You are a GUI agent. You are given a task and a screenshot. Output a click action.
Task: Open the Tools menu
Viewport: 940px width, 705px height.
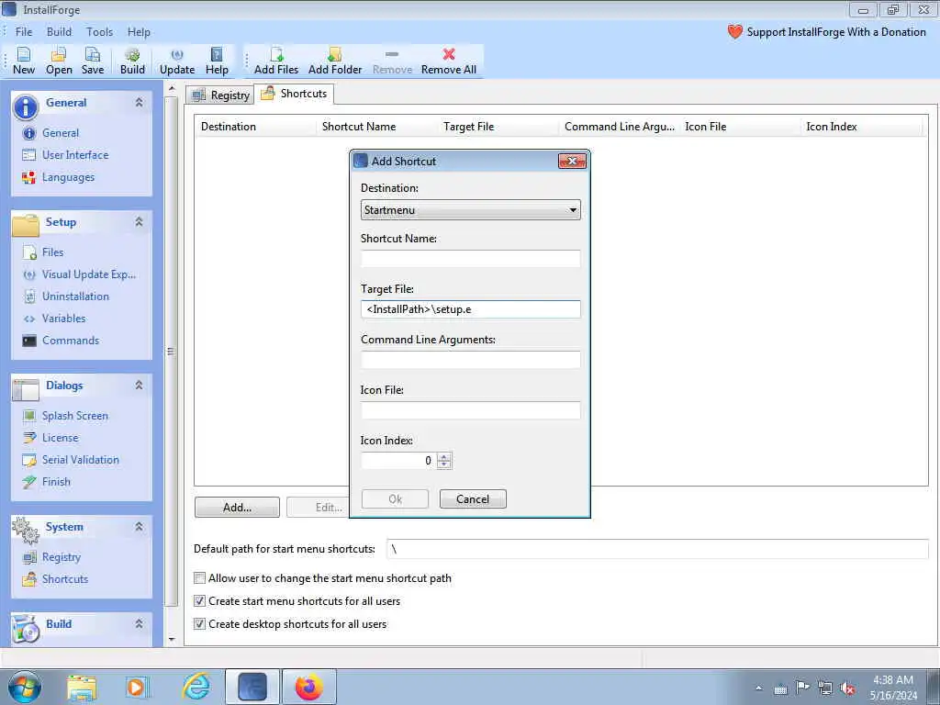point(99,32)
